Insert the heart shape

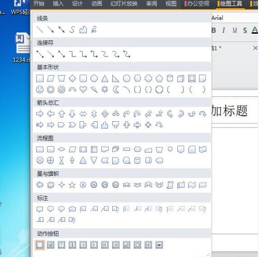point(83,90)
